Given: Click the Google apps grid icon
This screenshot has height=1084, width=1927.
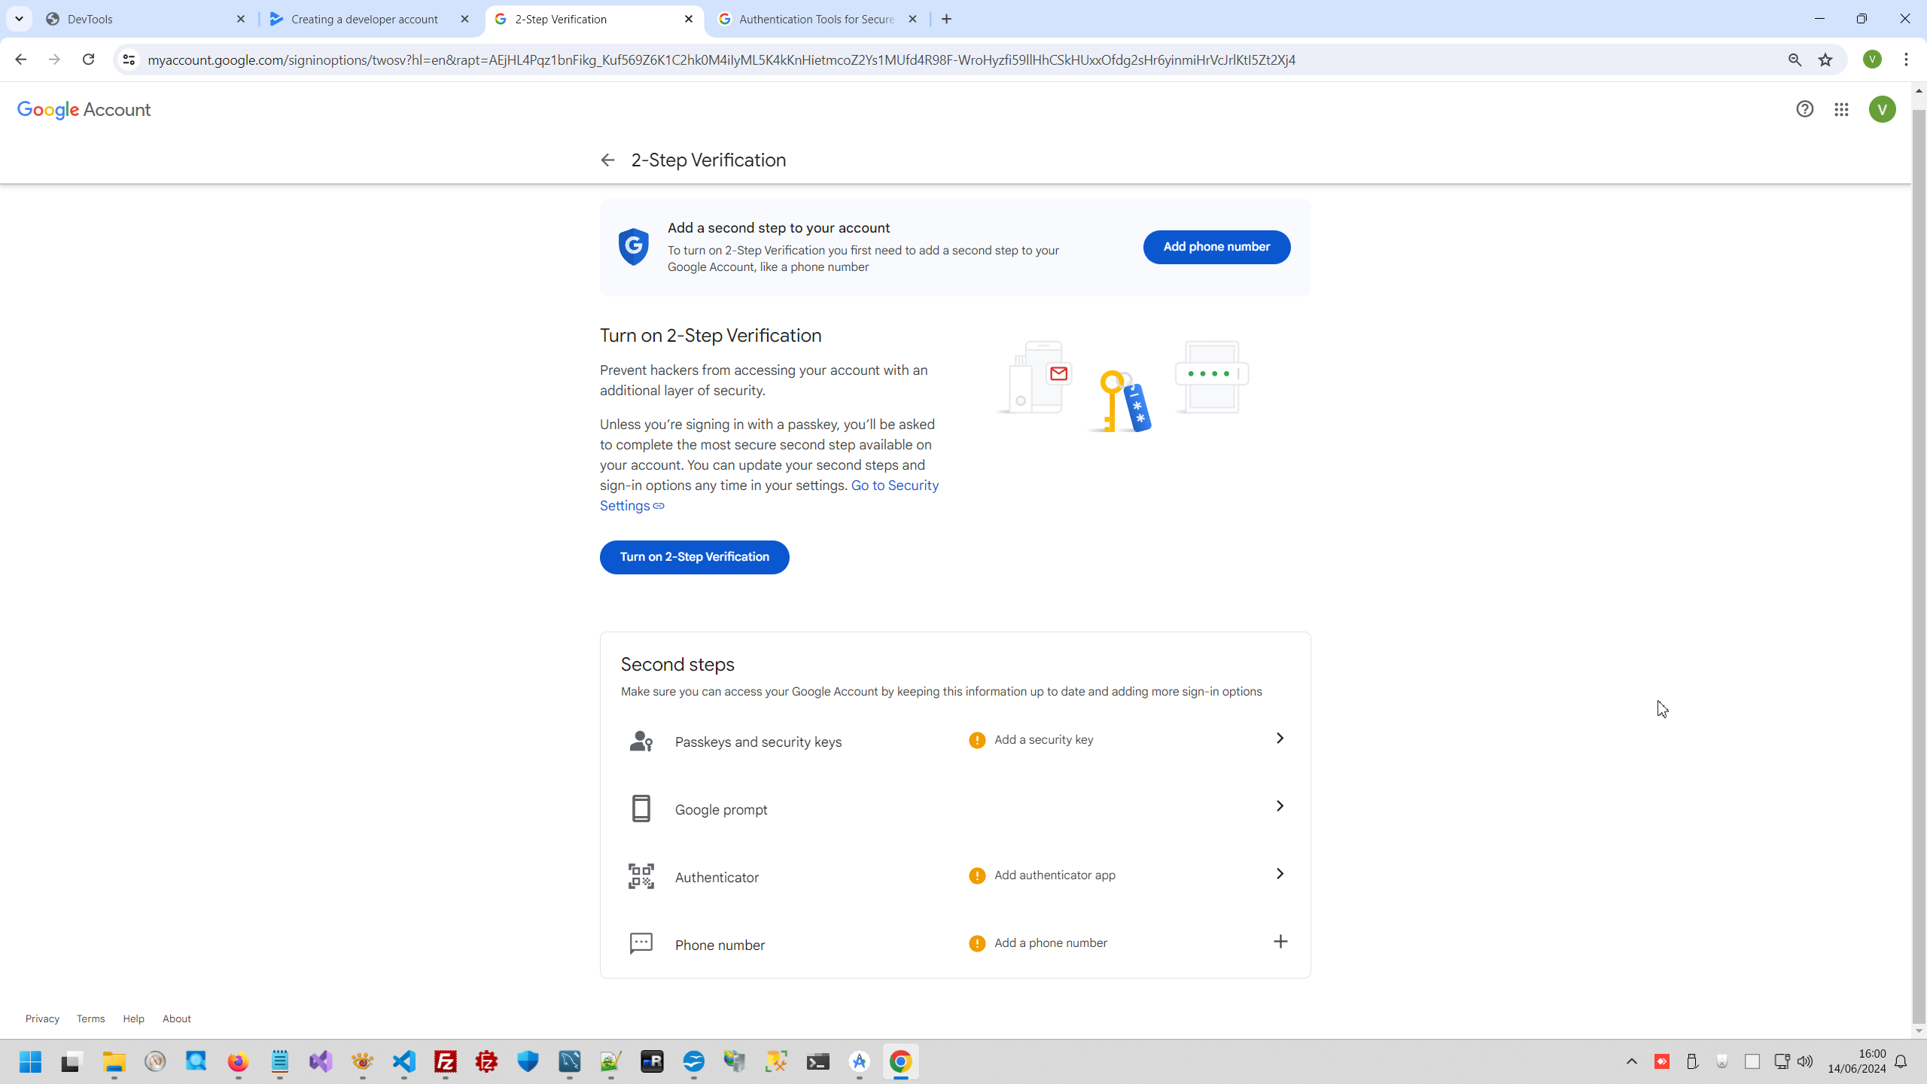Looking at the screenshot, I should coord(1841,110).
